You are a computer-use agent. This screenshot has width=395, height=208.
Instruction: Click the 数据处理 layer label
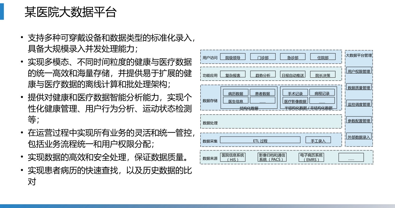(210, 123)
